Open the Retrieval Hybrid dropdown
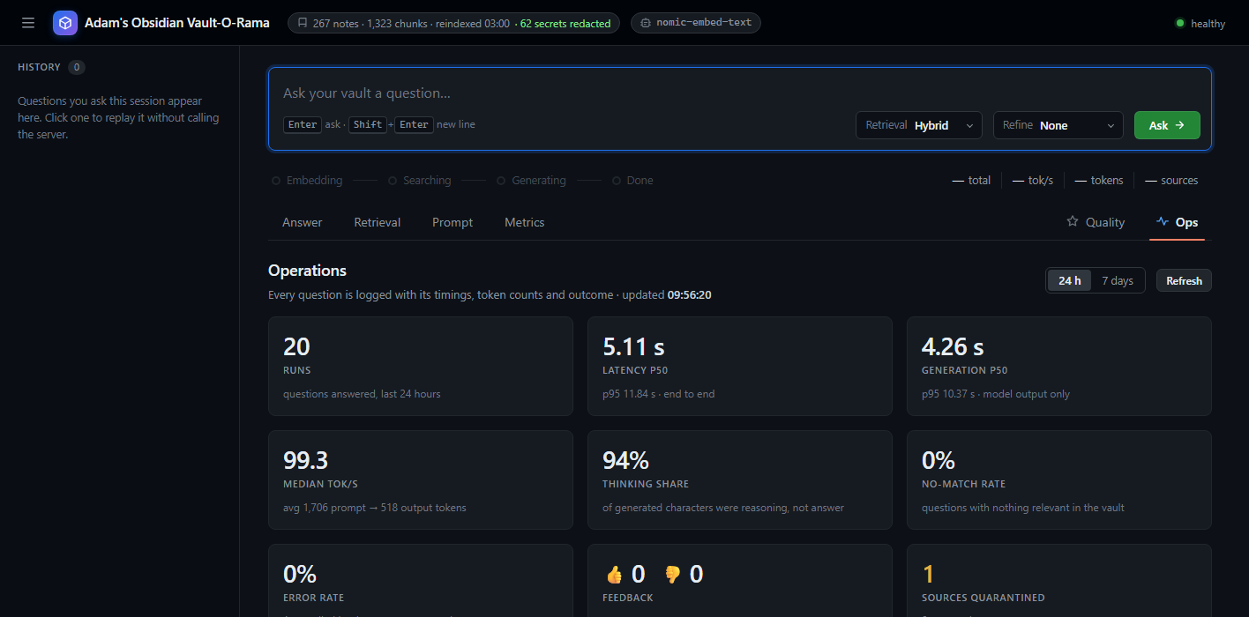The width and height of the screenshot is (1249, 617). point(919,125)
